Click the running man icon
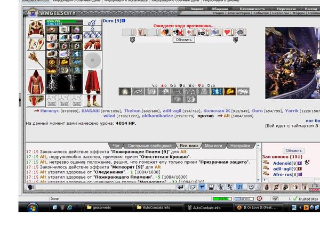 click(x=220, y=187)
